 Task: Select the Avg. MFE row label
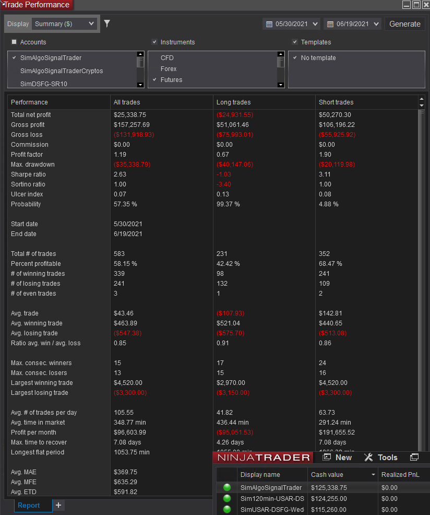pyautogui.click(x=23, y=482)
